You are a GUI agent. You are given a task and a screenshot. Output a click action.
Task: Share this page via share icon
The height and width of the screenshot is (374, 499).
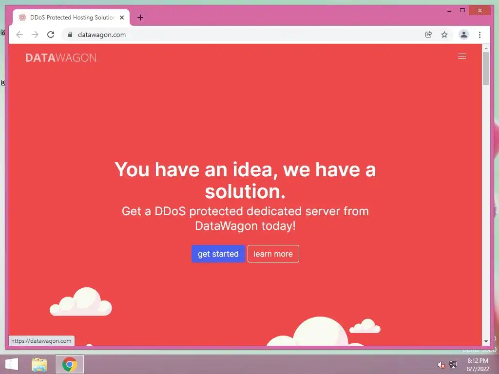[x=429, y=35]
